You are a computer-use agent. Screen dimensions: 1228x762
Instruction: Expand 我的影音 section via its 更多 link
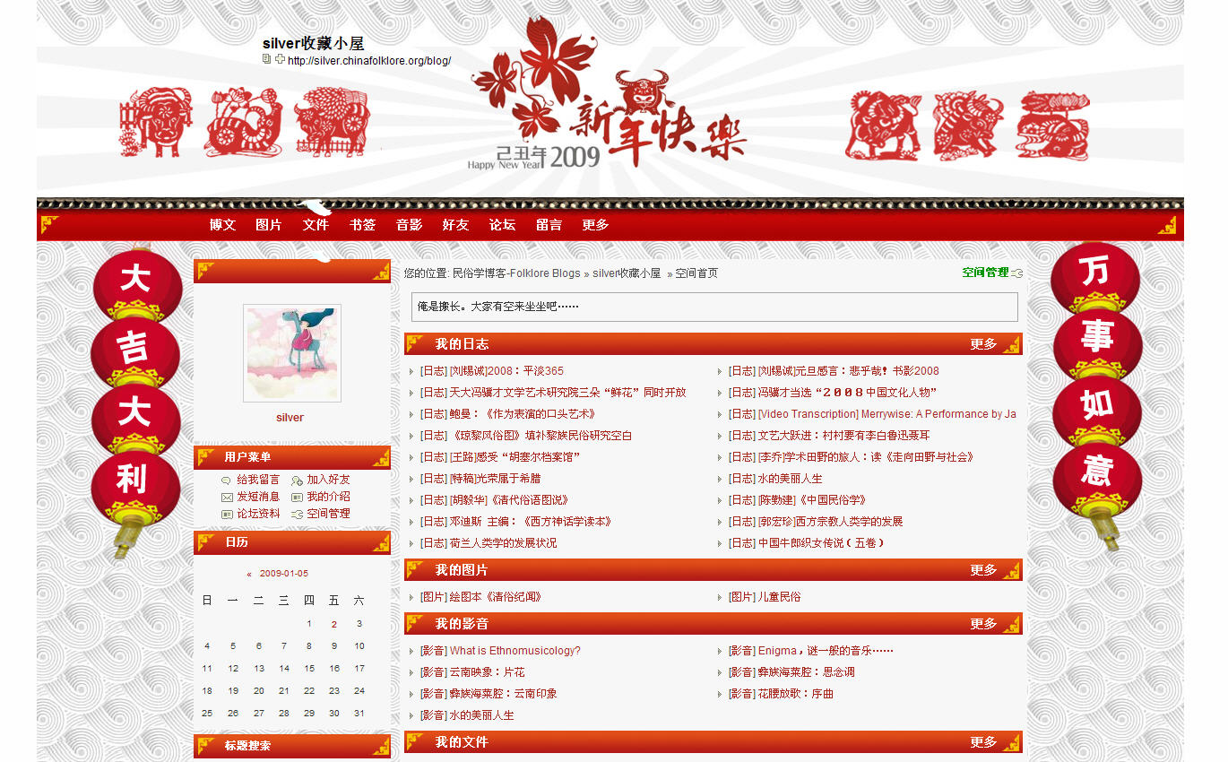(982, 624)
